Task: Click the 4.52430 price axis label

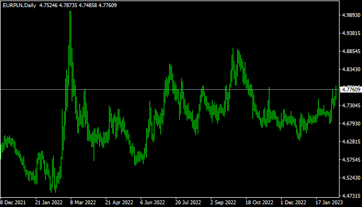Action: pyautogui.click(x=351, y=177)
